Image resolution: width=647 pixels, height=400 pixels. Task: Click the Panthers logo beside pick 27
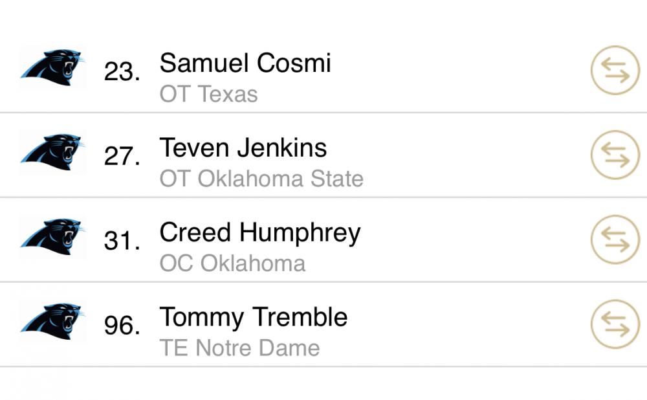point(52,151)
